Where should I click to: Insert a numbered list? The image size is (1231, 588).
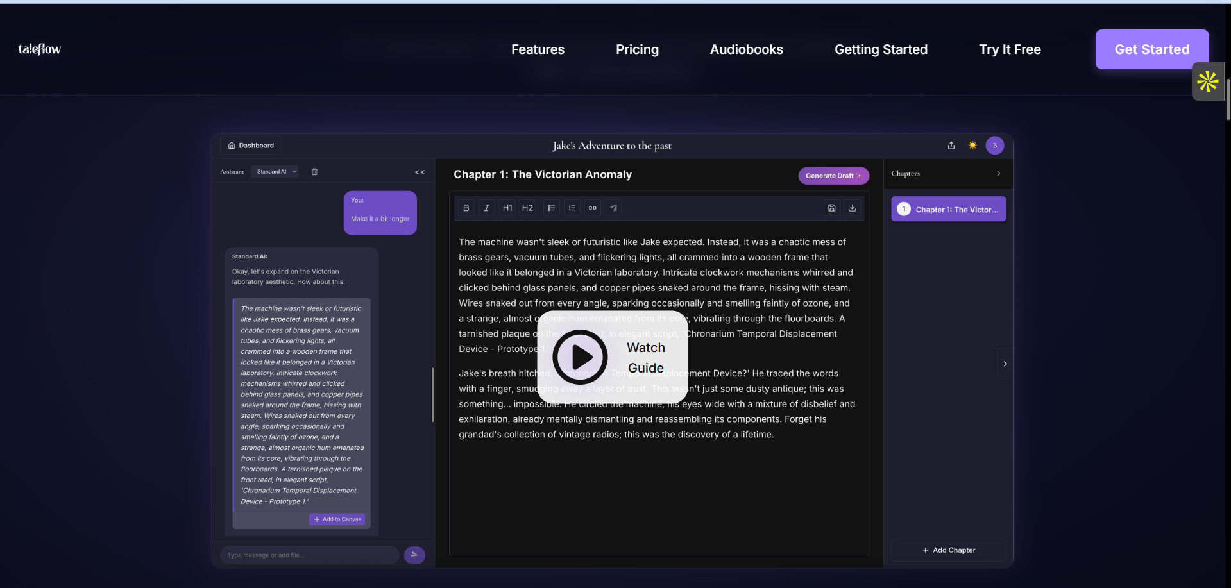coord(572,208)
